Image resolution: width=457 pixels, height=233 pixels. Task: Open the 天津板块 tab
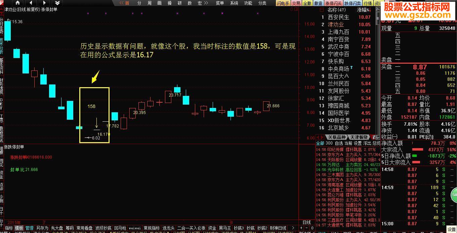(359, 137)
